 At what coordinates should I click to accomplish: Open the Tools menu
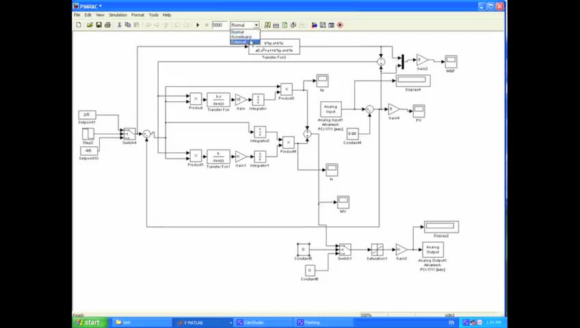coord(153,15)
